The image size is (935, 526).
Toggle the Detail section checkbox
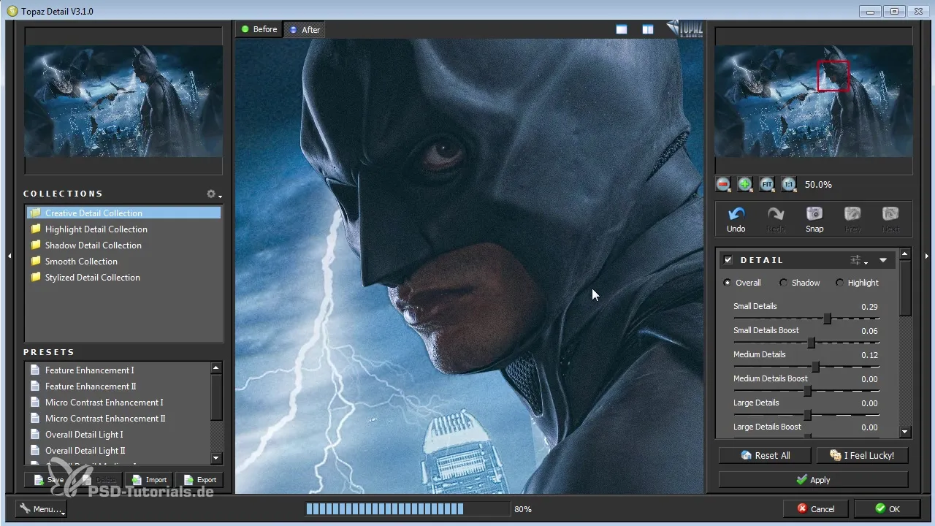coord(728,260)
